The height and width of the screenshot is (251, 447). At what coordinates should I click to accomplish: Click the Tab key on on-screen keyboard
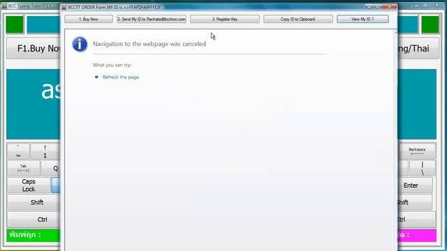tap(23, 168)
